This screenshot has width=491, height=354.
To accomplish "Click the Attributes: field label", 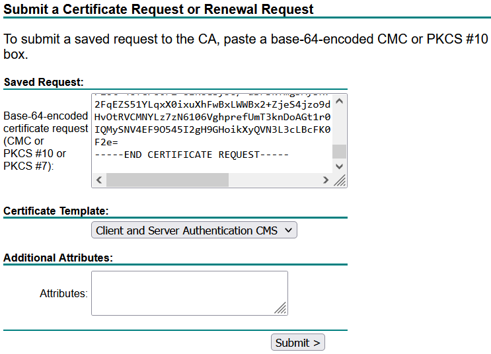I will click(63, 294).
